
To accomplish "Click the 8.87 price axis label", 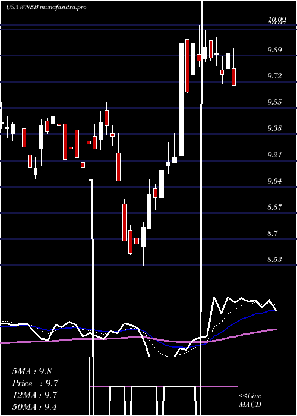I will point(274,207).
